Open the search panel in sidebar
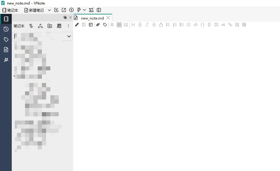The image size is (280, 171). click(x=6, y=50)
